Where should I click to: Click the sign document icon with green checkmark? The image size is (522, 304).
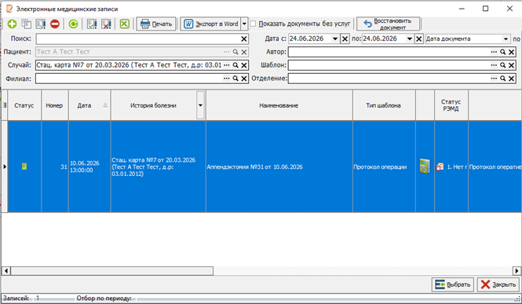[x=92, y=24]
